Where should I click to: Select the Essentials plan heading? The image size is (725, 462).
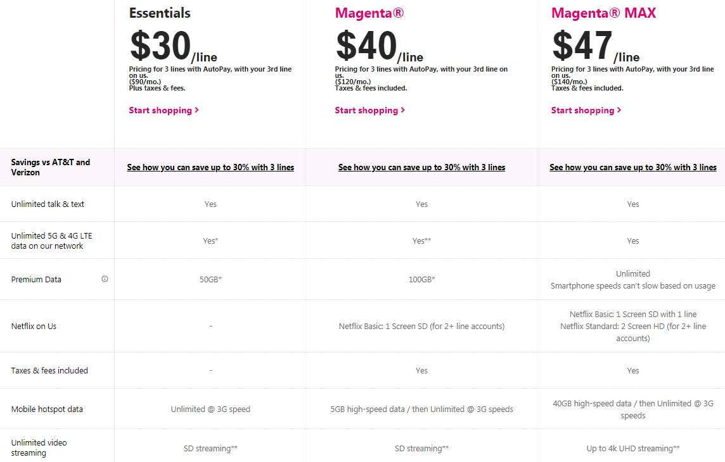click(160, 13)
